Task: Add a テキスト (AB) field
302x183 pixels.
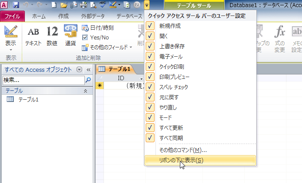Action: tap(33, 36)
